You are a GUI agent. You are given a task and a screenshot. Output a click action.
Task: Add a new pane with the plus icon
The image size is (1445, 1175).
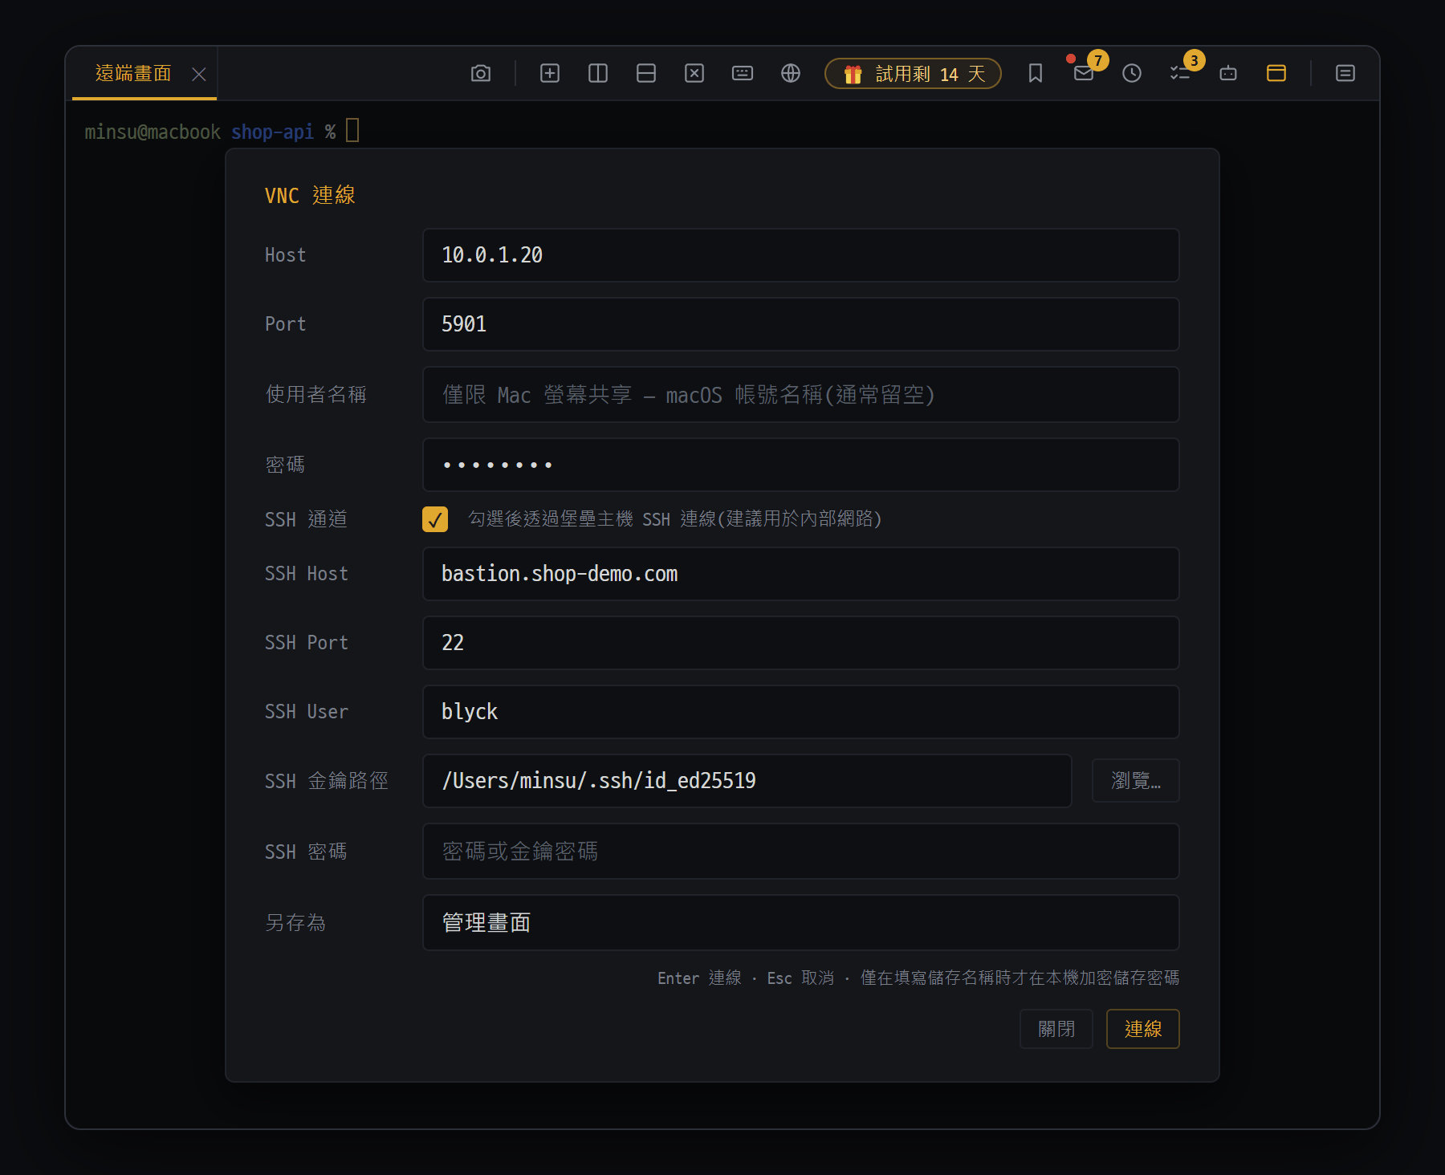pyautogui.click(x=550, y=74)
